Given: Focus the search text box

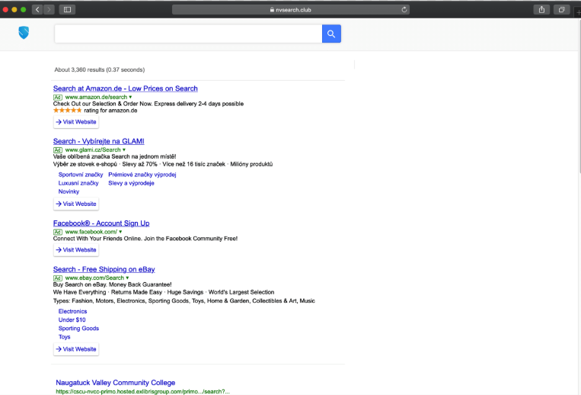Looking at the screenshot, I should point(188,34).
